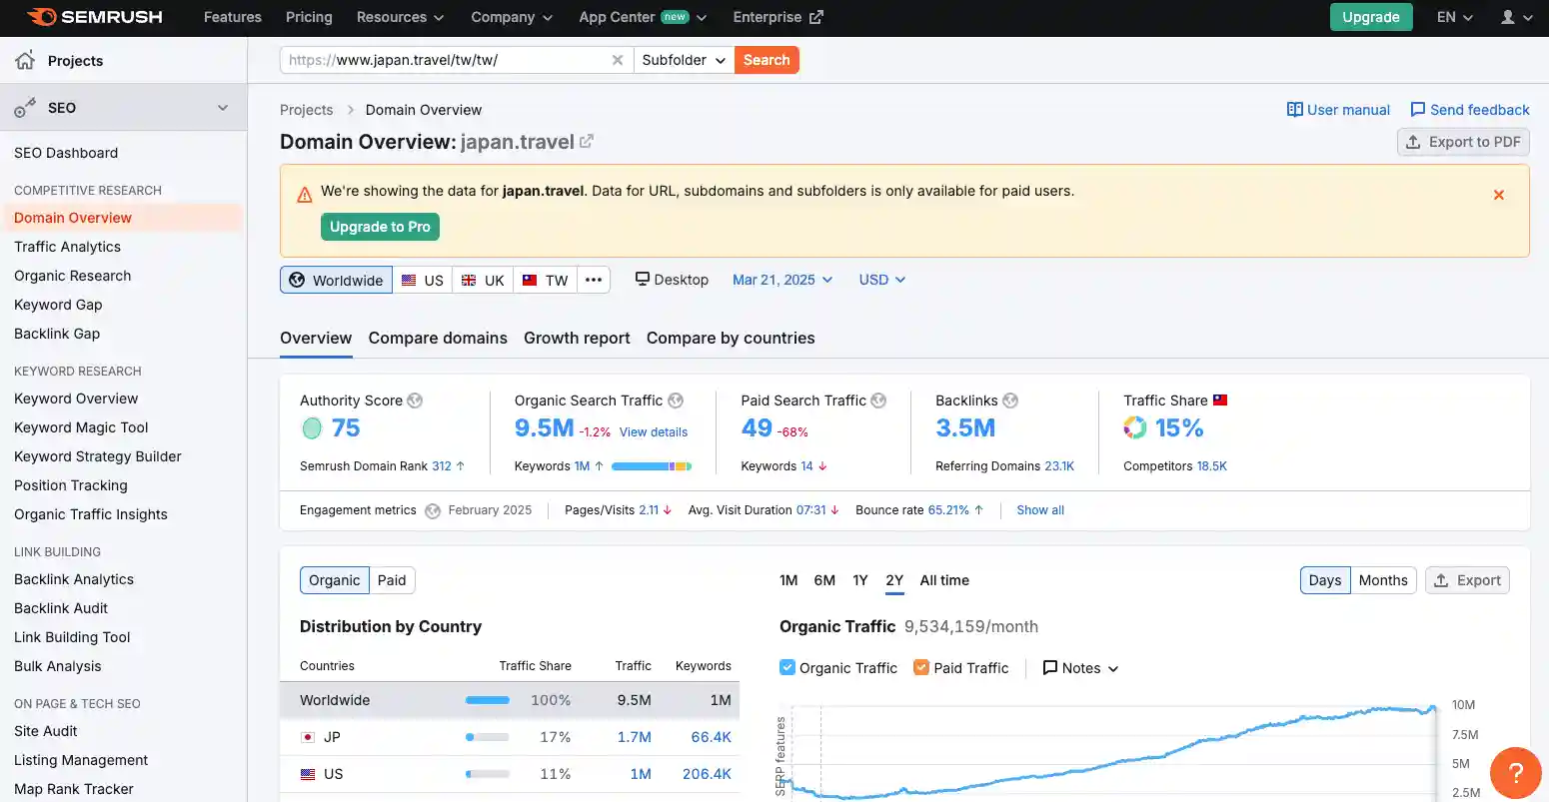This screenshot has height=802, width=1549.
Task: Click the Projects home icon
Action: pos(26,61)
